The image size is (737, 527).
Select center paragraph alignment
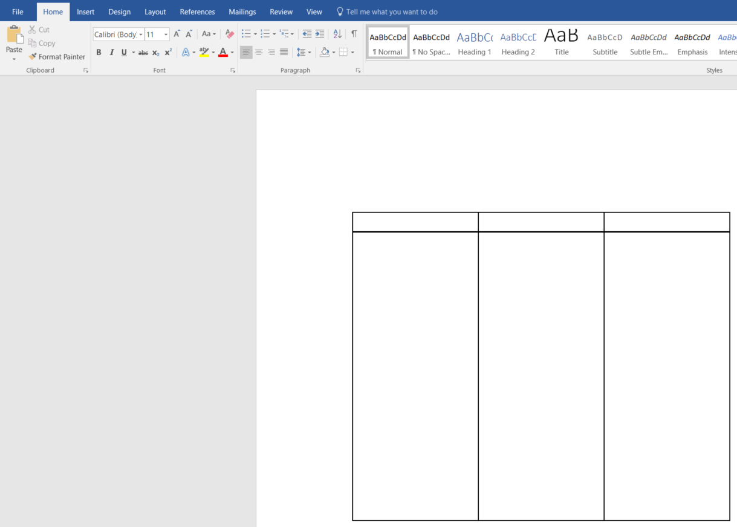pos(259,53)
